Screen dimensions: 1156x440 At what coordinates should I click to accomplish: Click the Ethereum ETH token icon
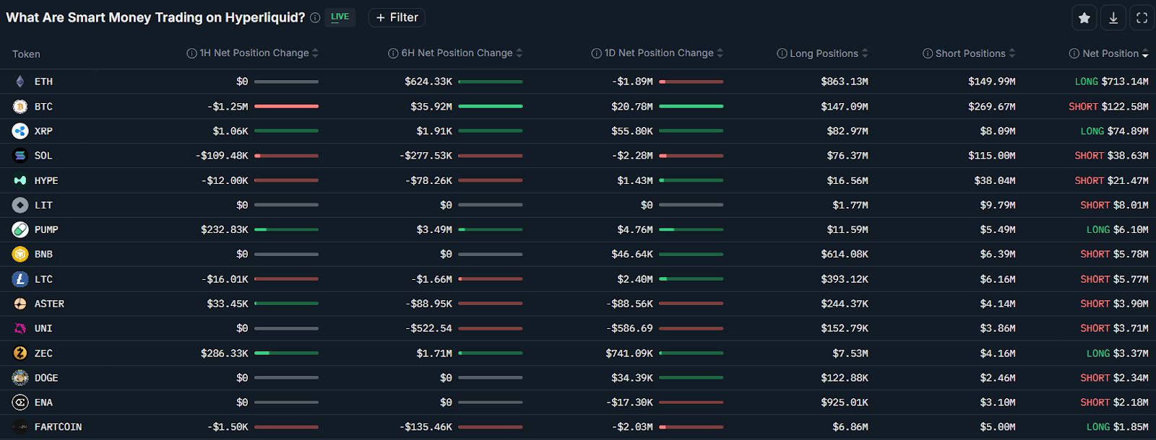click(20, 82)
